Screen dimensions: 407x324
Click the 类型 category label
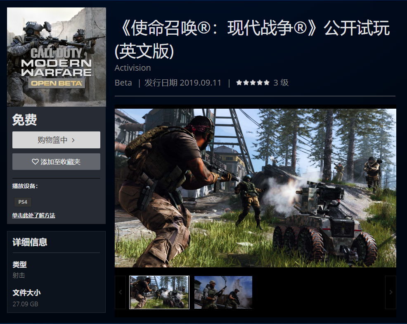point(19,264)
